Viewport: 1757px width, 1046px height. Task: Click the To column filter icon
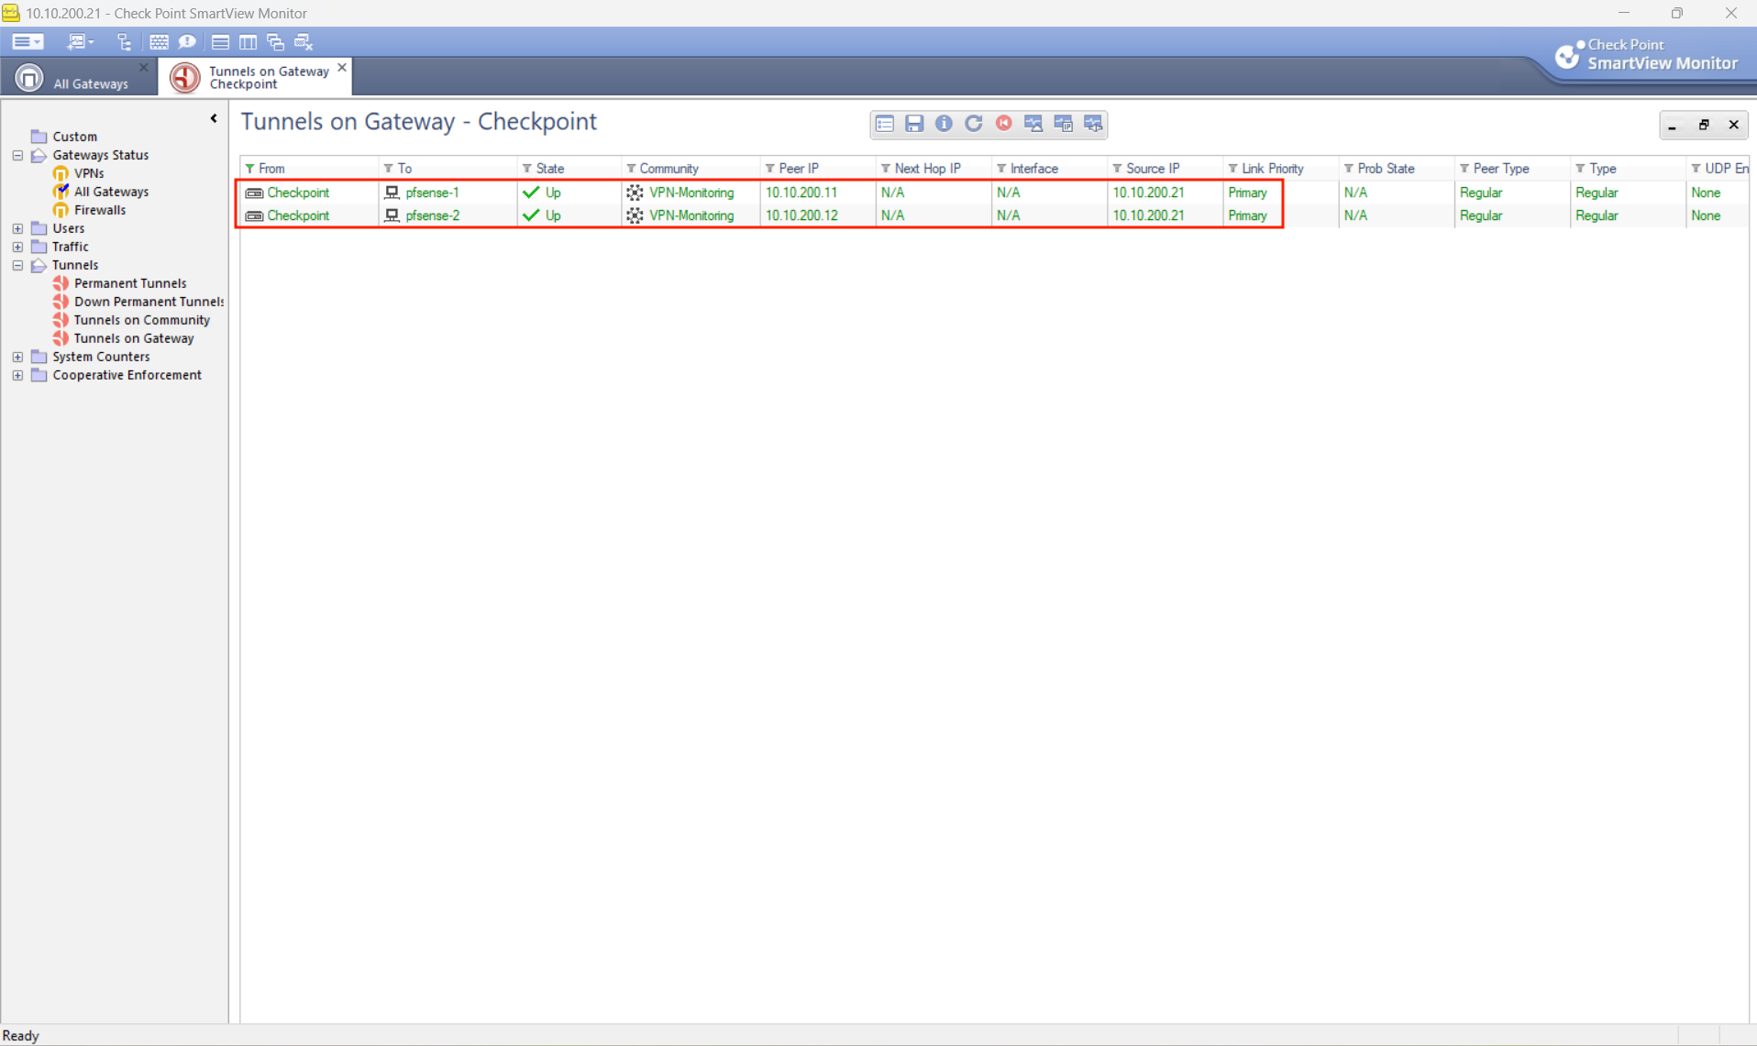[389, 169]
